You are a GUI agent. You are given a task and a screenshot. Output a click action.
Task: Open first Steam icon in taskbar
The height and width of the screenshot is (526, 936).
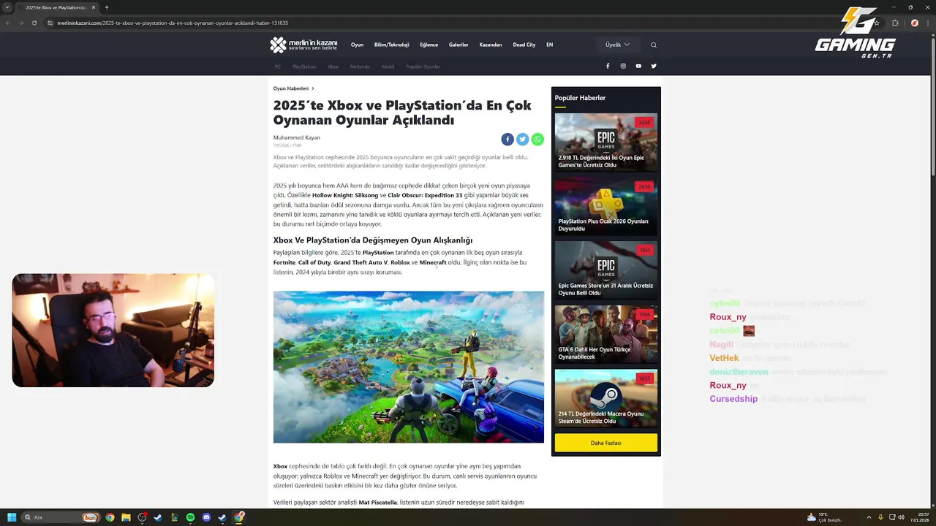pyautogui.click(x=158, y=517)
